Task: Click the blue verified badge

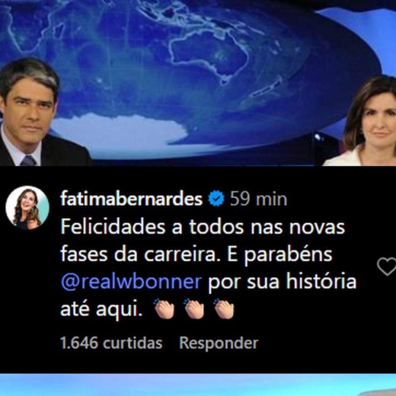Action: (x=216, y=198)
